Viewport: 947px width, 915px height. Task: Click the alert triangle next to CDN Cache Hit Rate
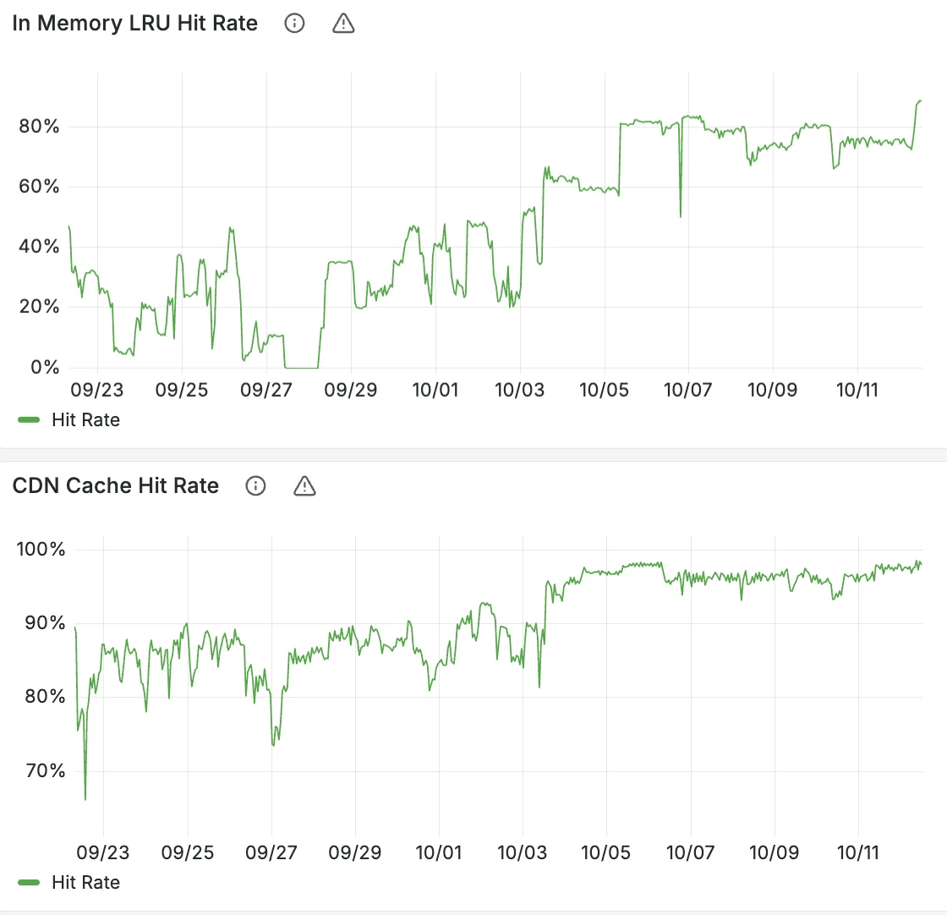[304, 485]
